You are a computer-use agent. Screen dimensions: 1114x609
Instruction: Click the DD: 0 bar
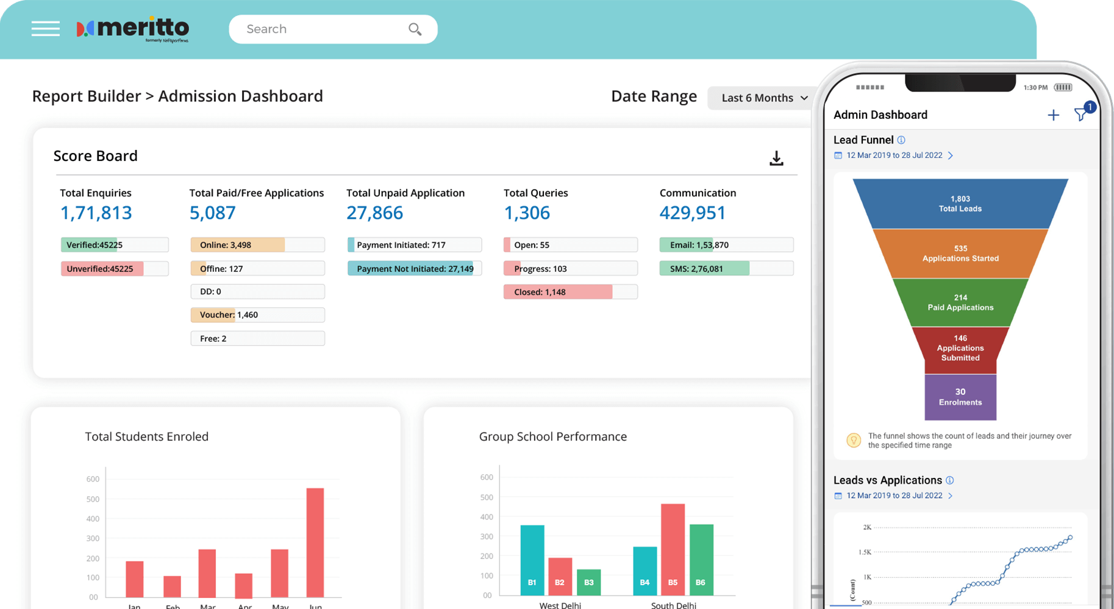tap(257, 291)
